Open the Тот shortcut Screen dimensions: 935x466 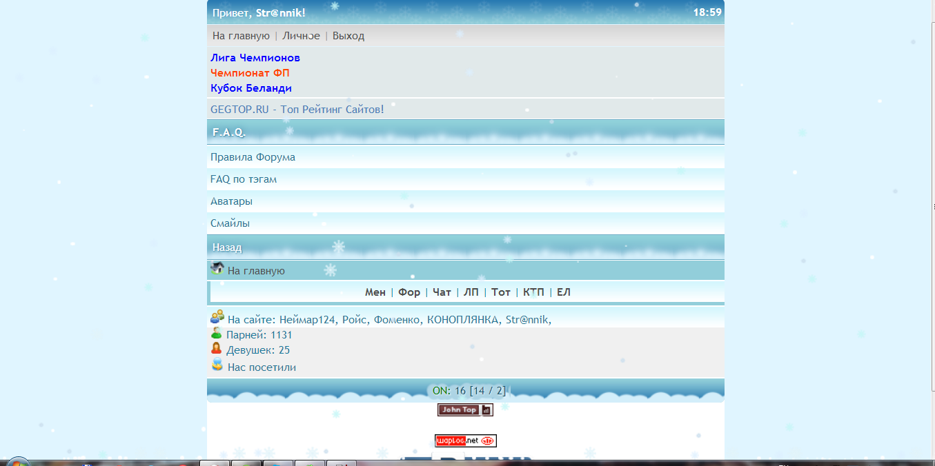point(501,292)
